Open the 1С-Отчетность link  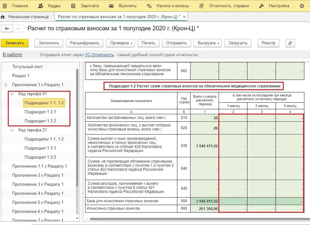99,55
